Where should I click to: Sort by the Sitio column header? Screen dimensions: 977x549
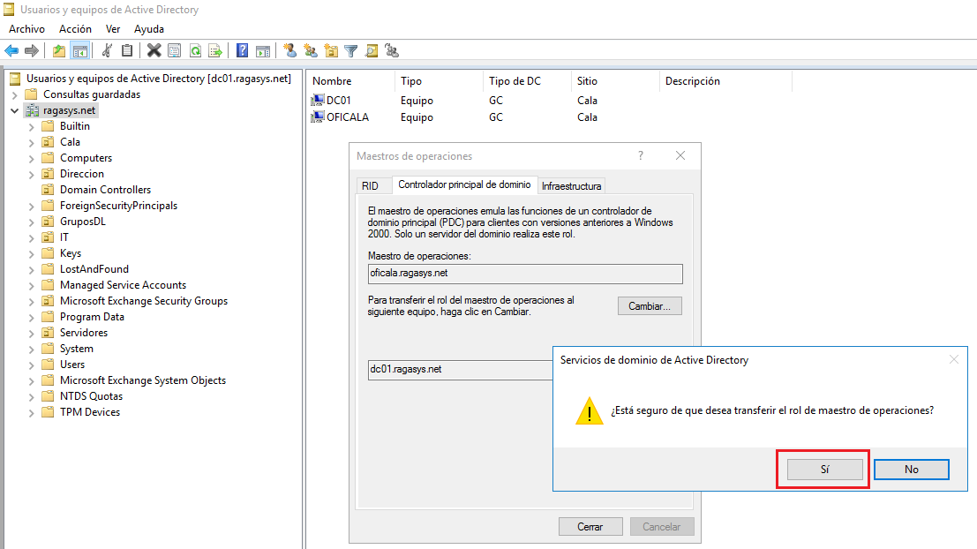(x=616, y=81)
